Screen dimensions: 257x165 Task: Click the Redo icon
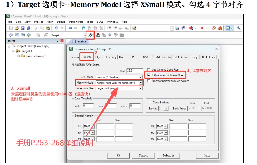(62, 28)
